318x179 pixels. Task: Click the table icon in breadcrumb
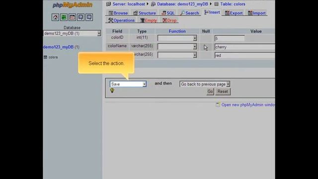pos(217,4)
